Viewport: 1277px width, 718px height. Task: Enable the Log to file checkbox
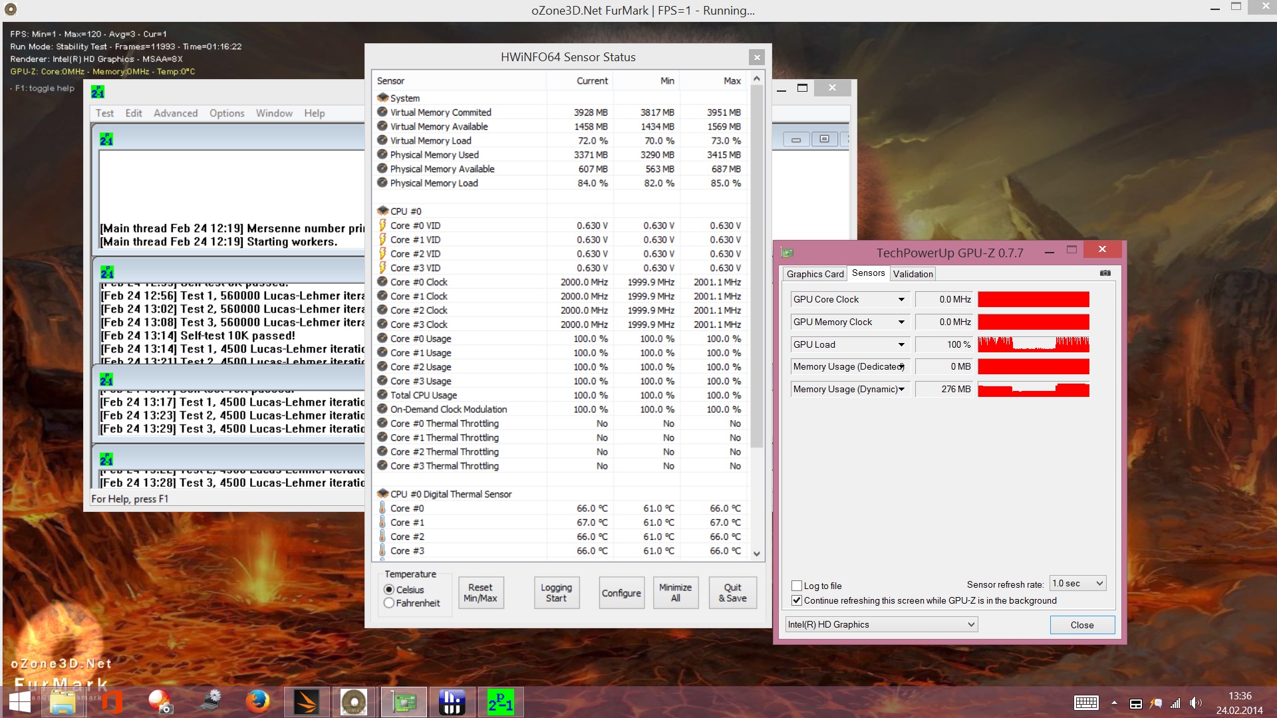(796, 586)
